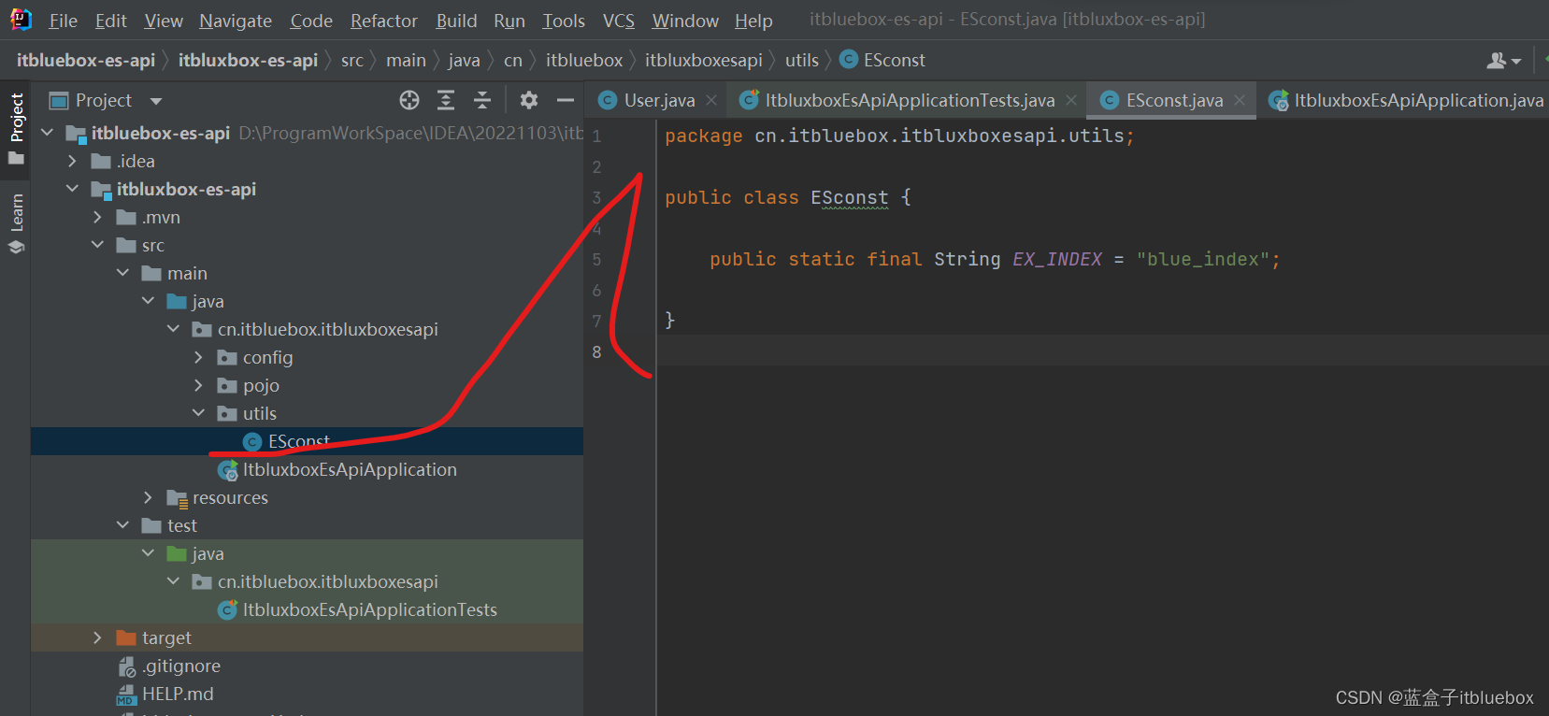Click the Expand All icon
1549x716 pixels.
coord(446,100)
